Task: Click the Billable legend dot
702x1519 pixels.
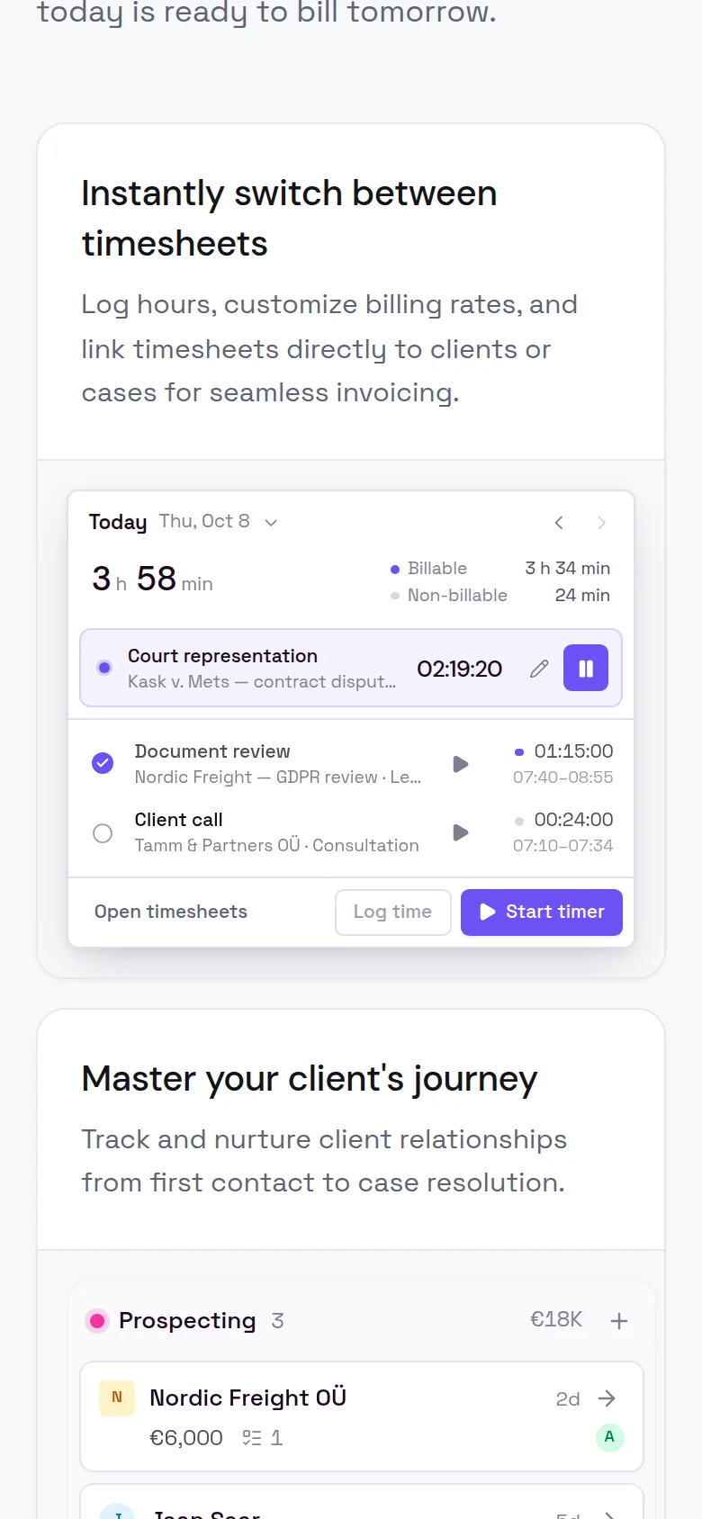Action: [x=395, y=569]
